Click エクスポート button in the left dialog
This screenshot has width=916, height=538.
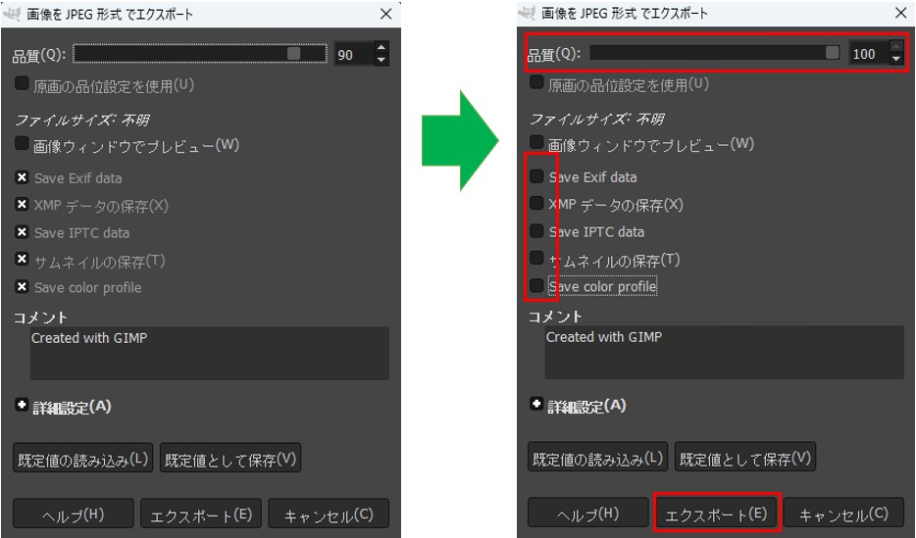201,514
